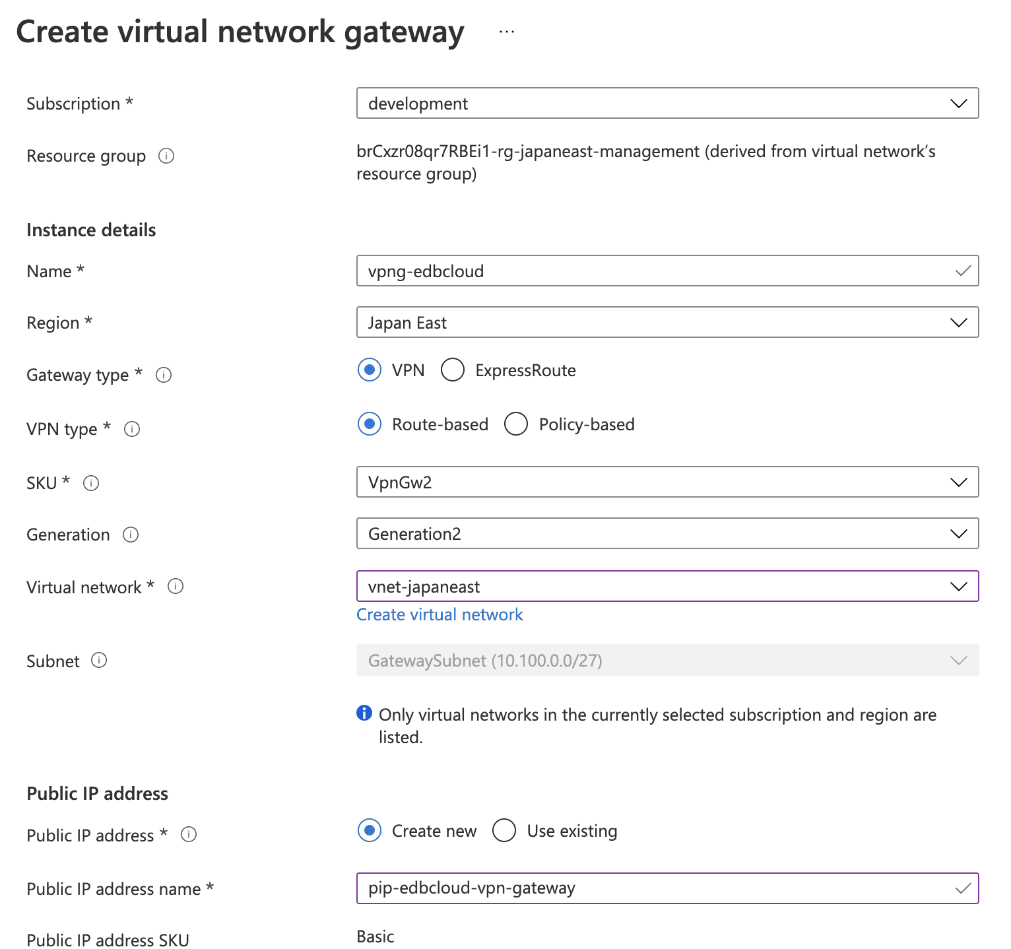Viewport: 1011px width, 949px height.
Task: Select the Policy-based VPN type
Action: point(516,424)
